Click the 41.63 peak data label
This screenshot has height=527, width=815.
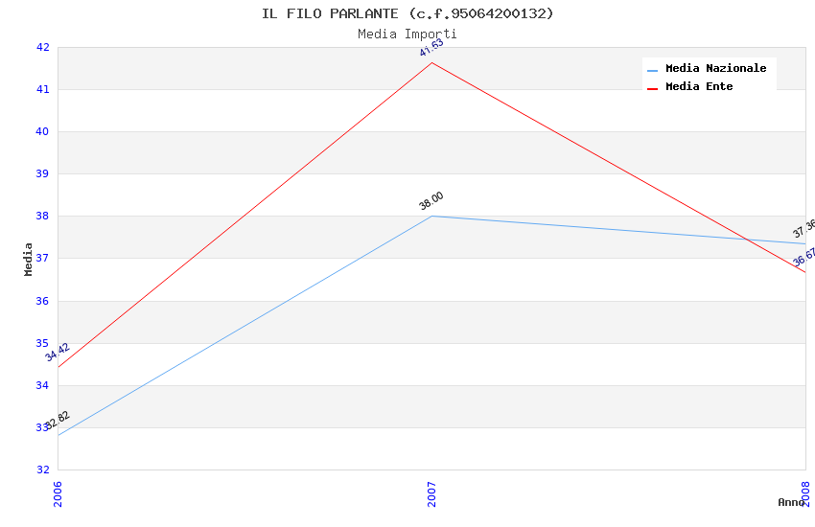(431, 48)
